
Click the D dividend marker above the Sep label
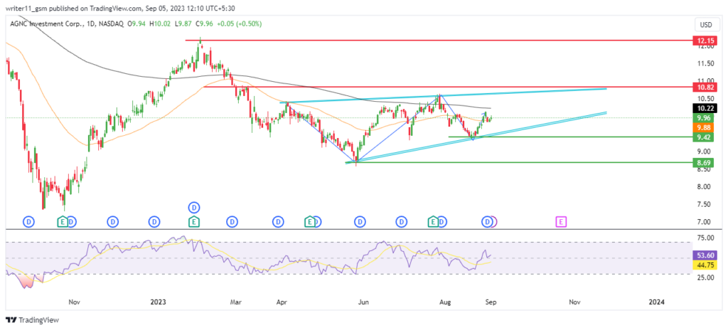click(488, 223)
